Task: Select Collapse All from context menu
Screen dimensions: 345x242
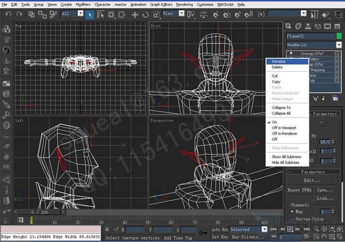Action: click(x=281, y=113)
